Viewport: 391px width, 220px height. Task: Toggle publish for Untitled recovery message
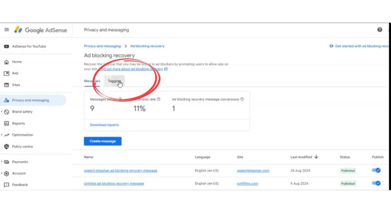point(376,183)
